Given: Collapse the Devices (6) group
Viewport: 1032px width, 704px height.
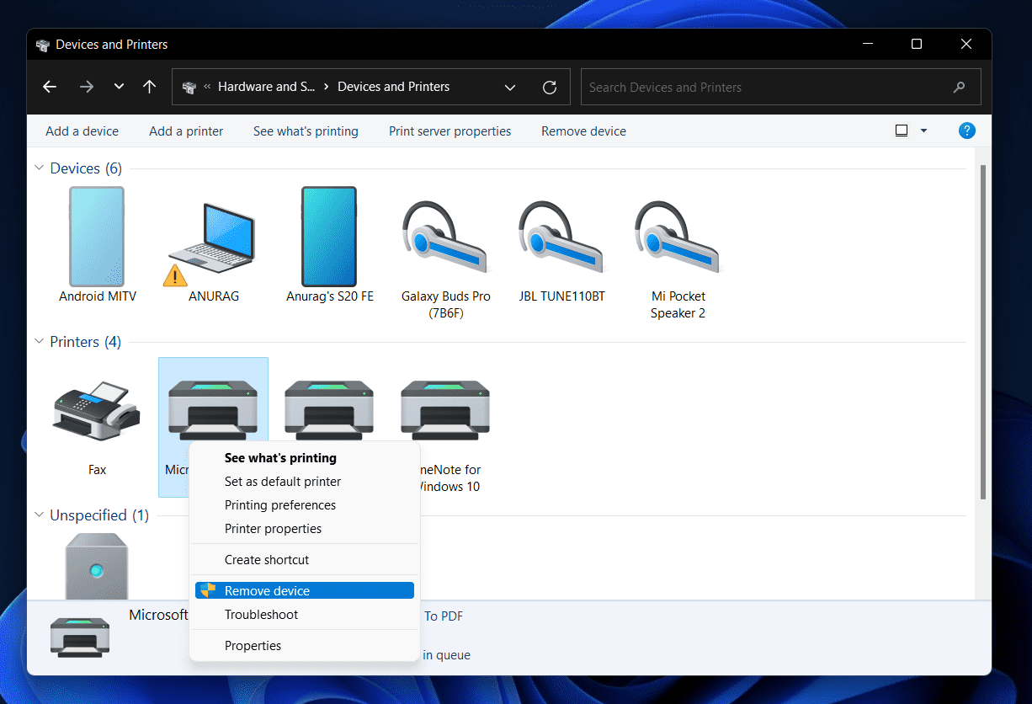Looking at the screenshot, I should [x=39, y=168].
